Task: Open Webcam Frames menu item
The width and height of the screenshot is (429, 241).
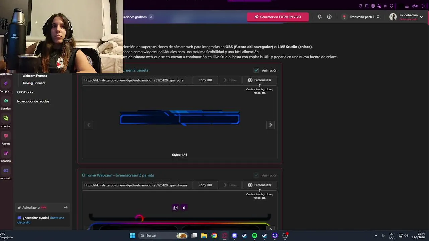Action: coord(35,76)
